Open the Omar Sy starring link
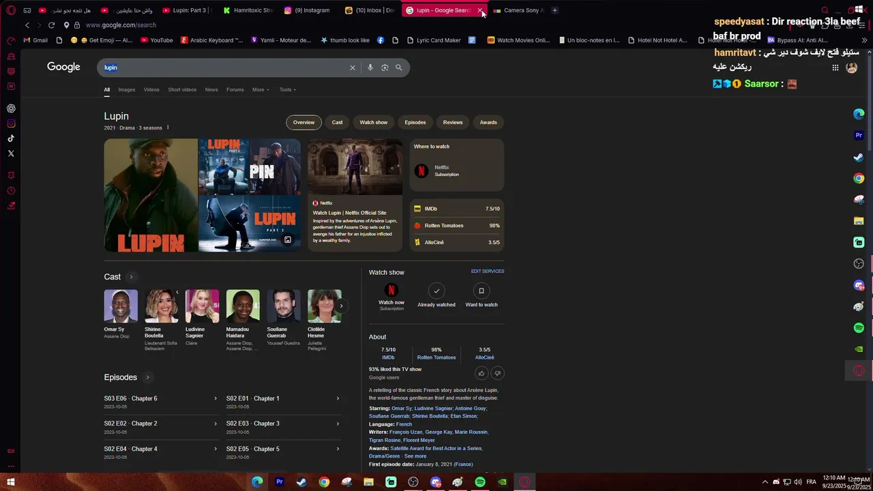This screenshot has width=873, height=491. [x=401, y=408]
